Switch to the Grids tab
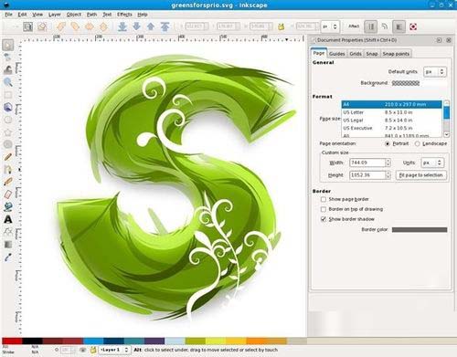Screen dimensions: 457x357 pyautogui.click(x=356, y=54)
